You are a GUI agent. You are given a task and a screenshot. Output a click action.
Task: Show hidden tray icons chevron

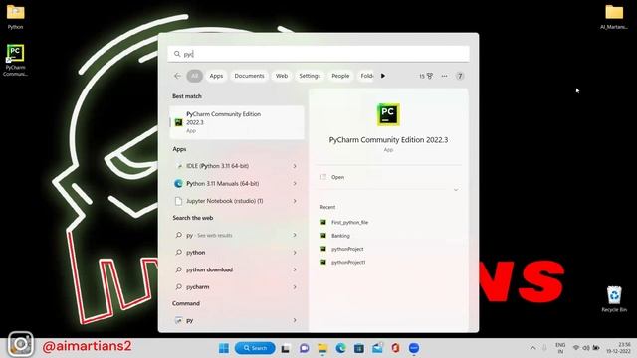(x=532, y=348)
